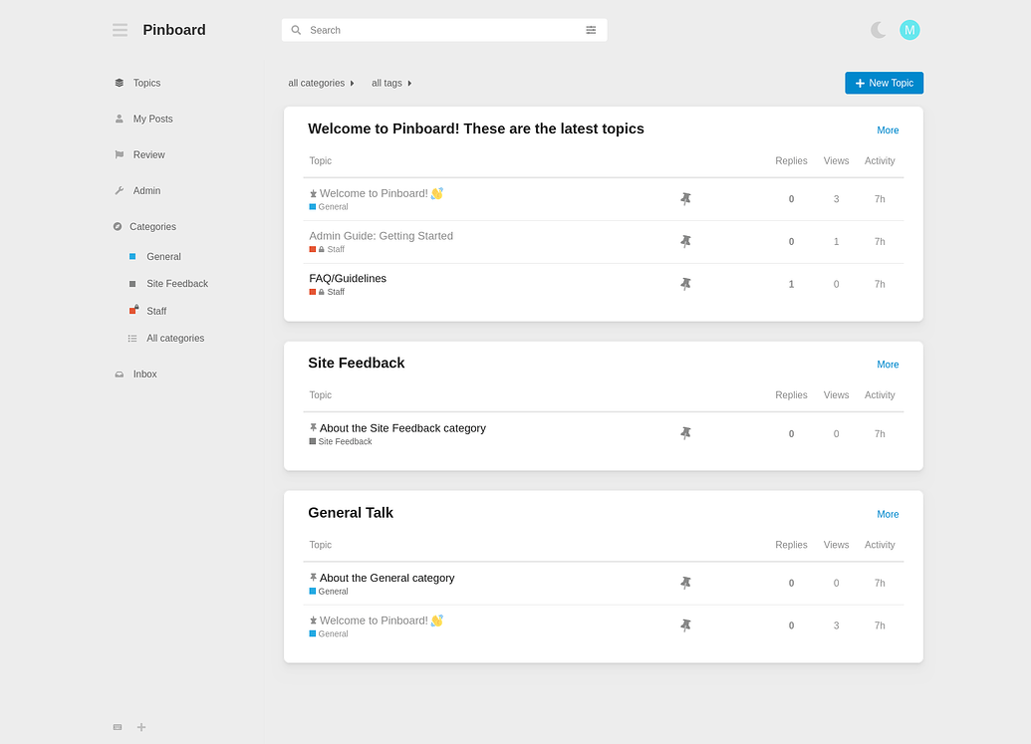Viewport: 1031px width, 744px height.
Task: Collapse the Categories sidebar section
Action: coord(153,226)
